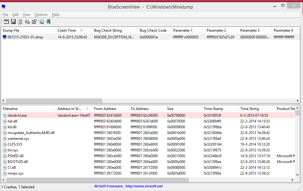Open the Help menu

click(55, 15)
